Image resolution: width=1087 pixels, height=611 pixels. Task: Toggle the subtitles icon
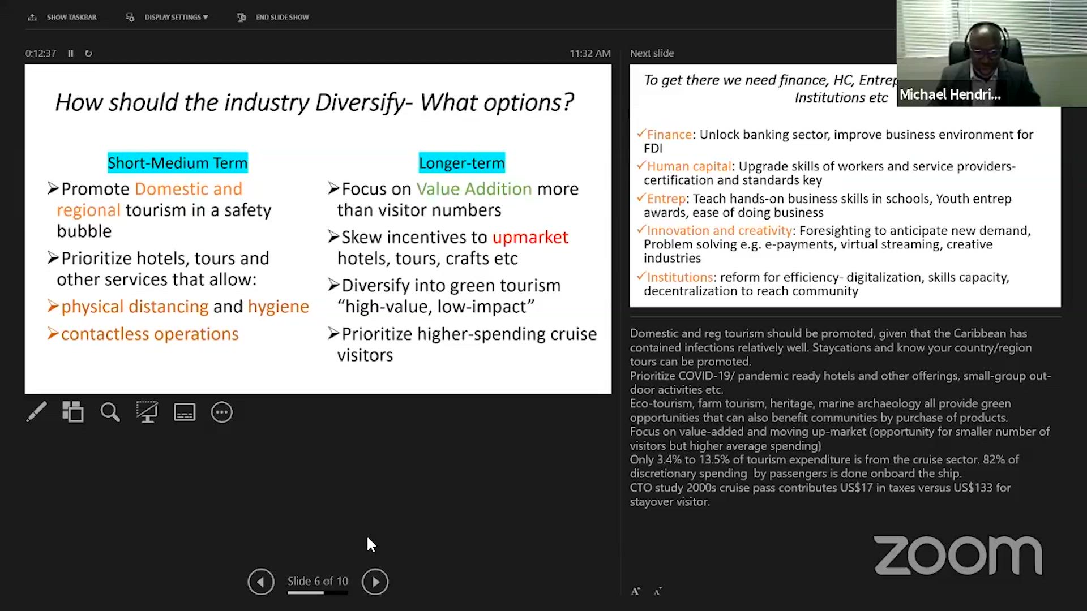pos(185,412)
